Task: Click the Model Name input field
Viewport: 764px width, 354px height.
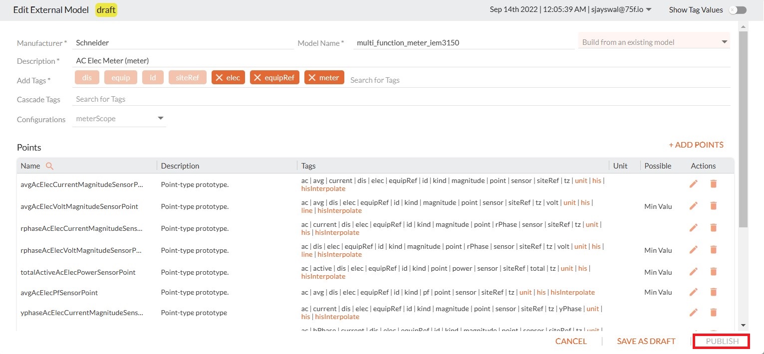Action: pos(464,43)
